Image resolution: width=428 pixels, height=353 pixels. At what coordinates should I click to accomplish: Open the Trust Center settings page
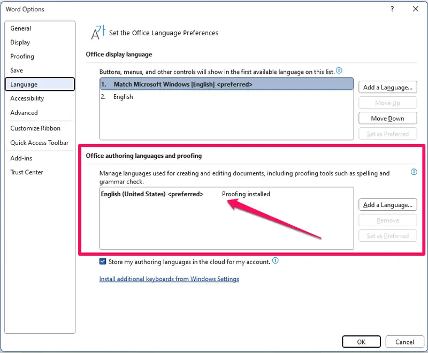(x=27, y=172)
